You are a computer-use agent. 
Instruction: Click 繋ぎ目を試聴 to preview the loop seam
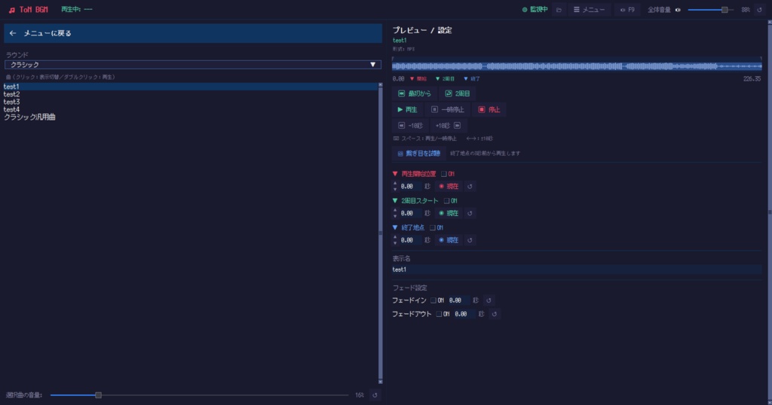[418, 154]
